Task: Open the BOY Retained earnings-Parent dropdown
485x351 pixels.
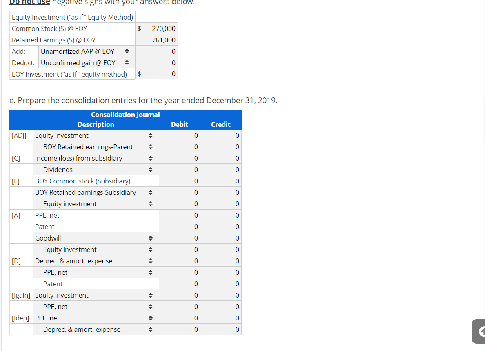Action: [x=96, y=147]
